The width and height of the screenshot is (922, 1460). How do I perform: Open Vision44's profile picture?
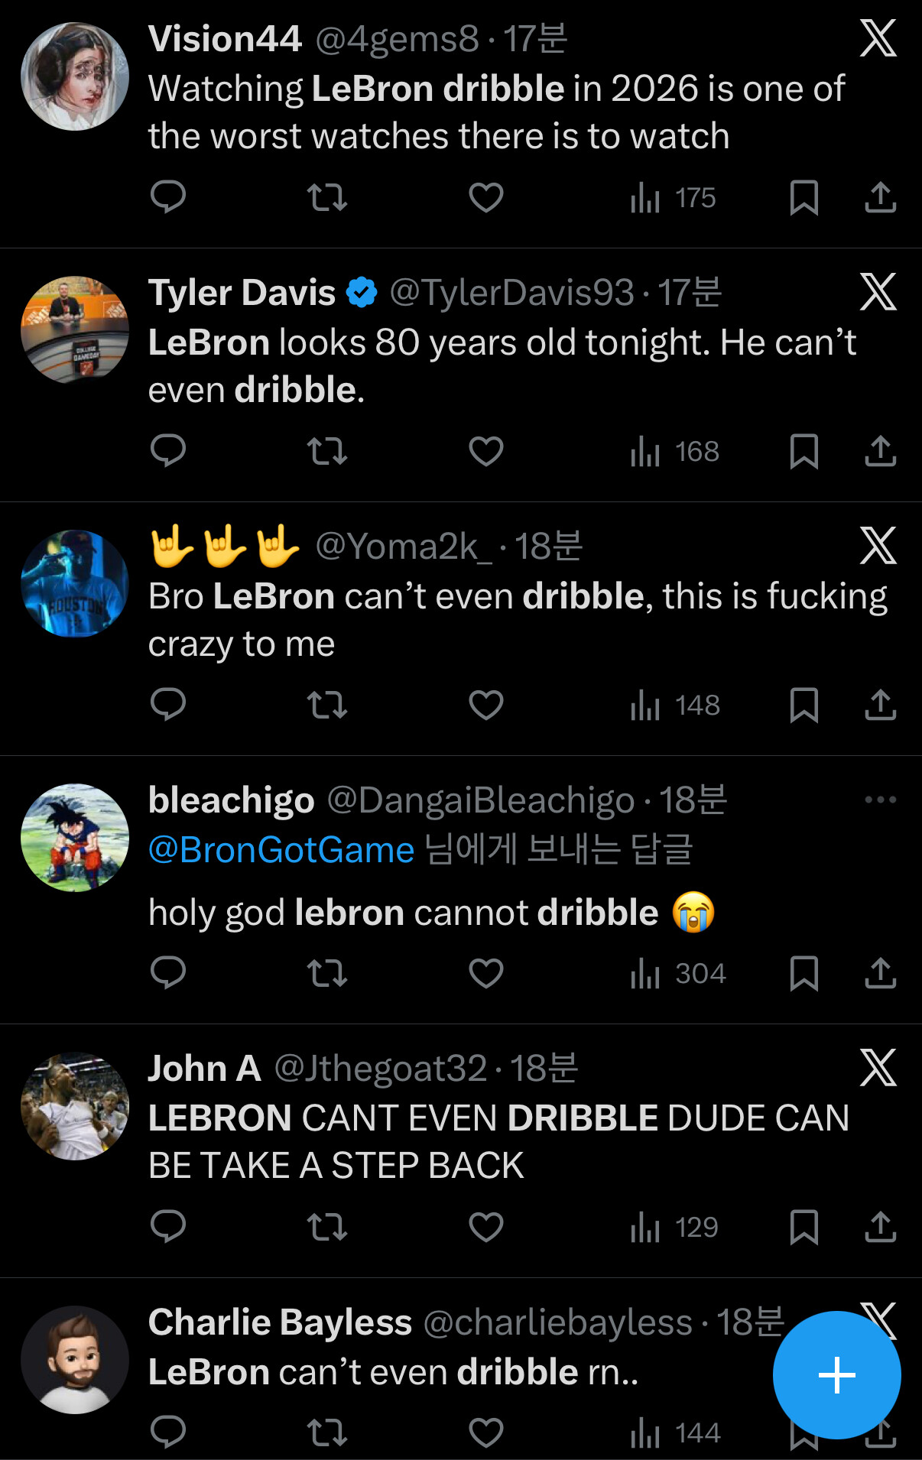(x=75, y=76)
